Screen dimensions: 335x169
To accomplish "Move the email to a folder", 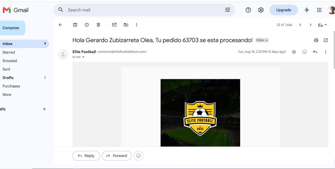I will tap(126, 25).
